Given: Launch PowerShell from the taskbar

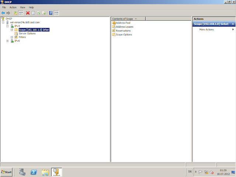Looking at the screenshot, I should (x=33, y=172).
